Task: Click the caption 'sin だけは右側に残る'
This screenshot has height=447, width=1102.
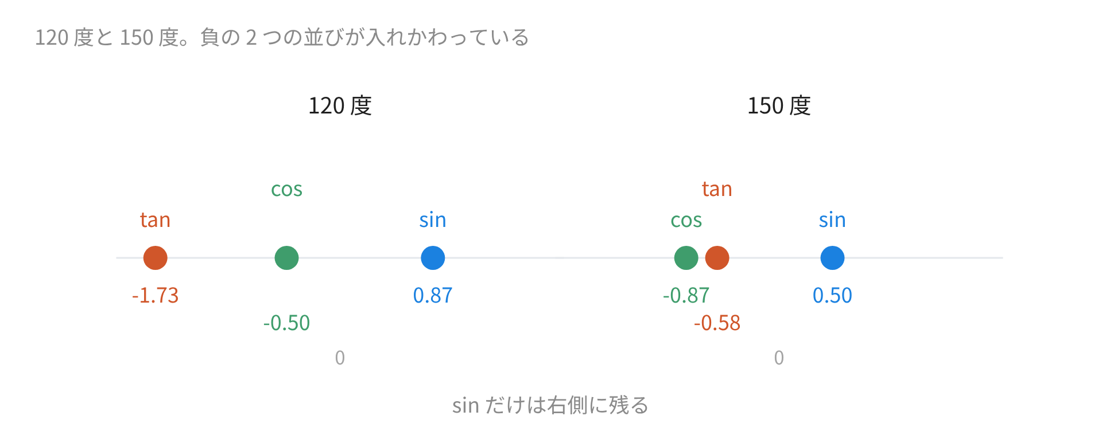Action: point(550,405)
